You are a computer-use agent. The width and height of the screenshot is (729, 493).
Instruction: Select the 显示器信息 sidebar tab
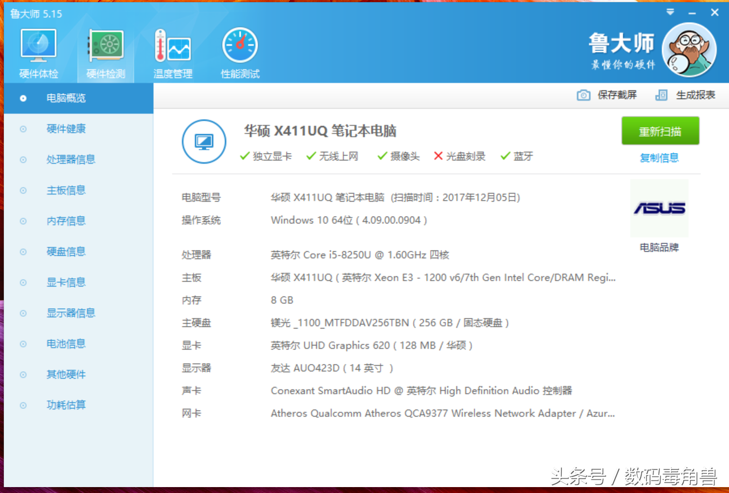(x=79, y=313)
